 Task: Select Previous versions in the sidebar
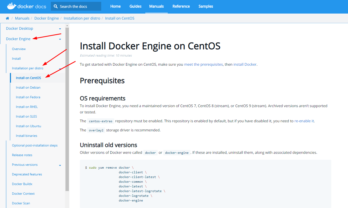point(25,165)
